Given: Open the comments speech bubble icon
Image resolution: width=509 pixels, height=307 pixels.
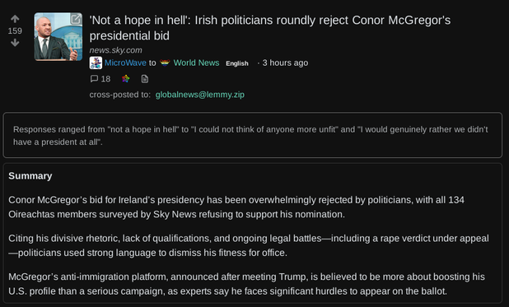Looking at the screenshot, I should click(94, 78).
